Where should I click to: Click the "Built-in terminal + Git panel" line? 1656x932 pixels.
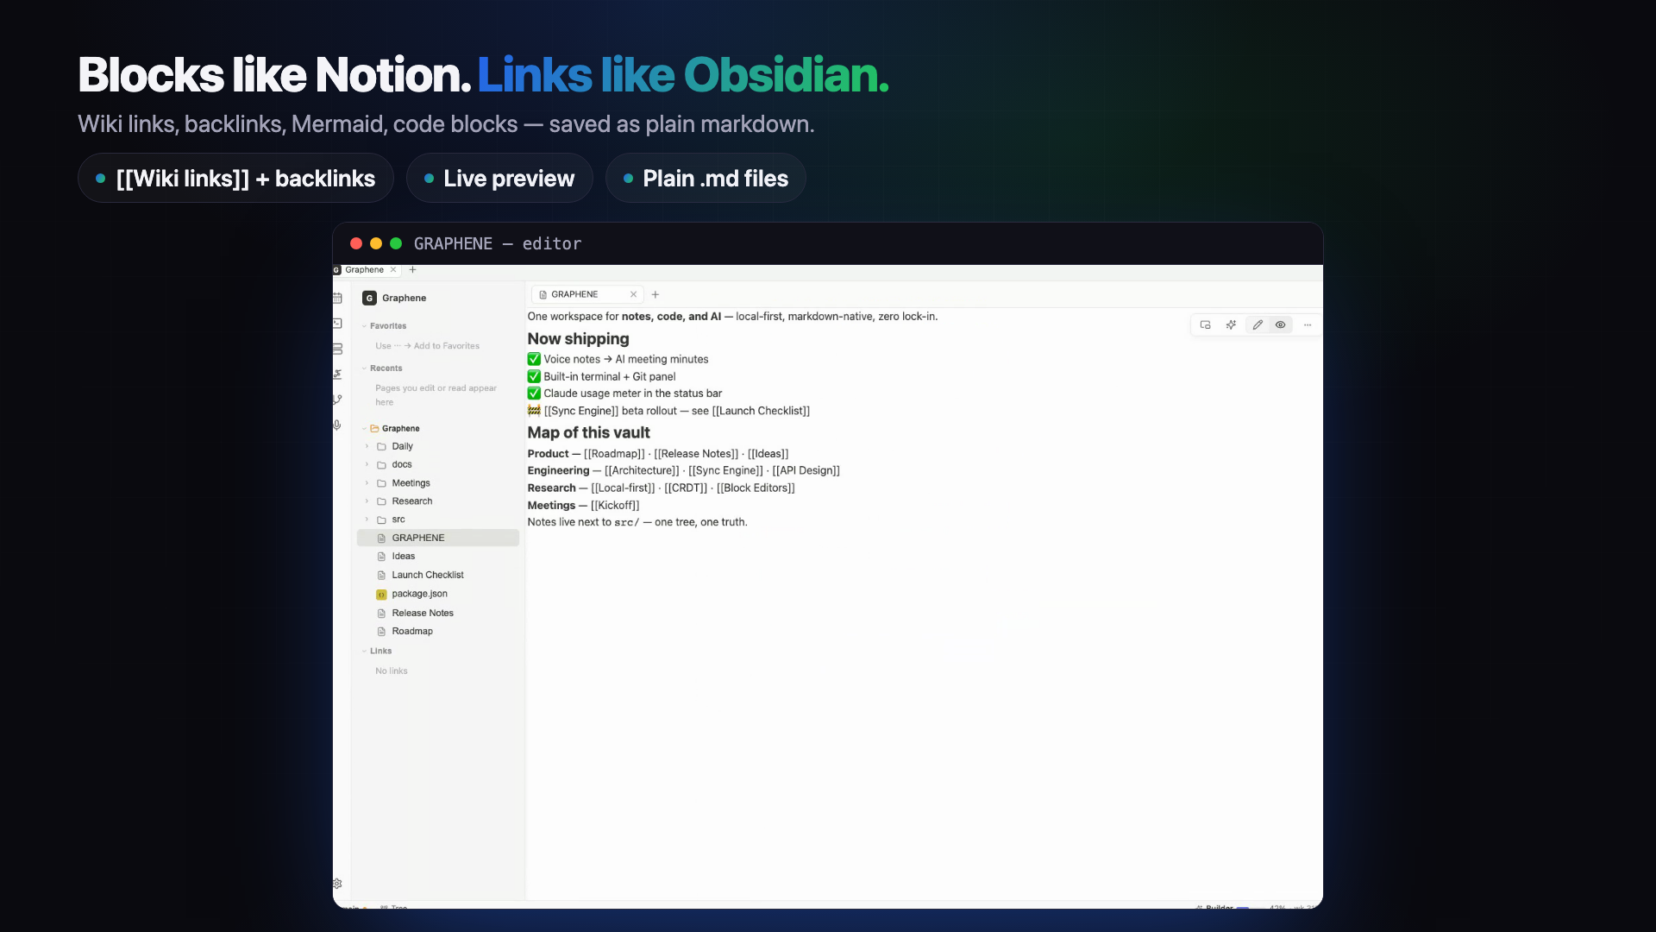(x=602, y=377)
